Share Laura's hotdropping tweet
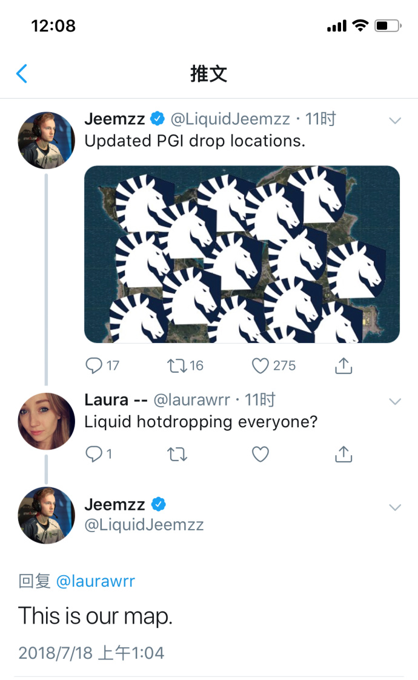Image resolution: width=418 pixels, height=680 pixels. click(x=343, y=454)
